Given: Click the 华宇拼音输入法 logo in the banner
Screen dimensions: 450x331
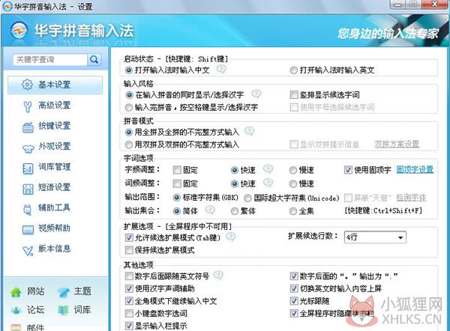Looking at the screenshot, I should pyautogui.click(x=19, y=31).
